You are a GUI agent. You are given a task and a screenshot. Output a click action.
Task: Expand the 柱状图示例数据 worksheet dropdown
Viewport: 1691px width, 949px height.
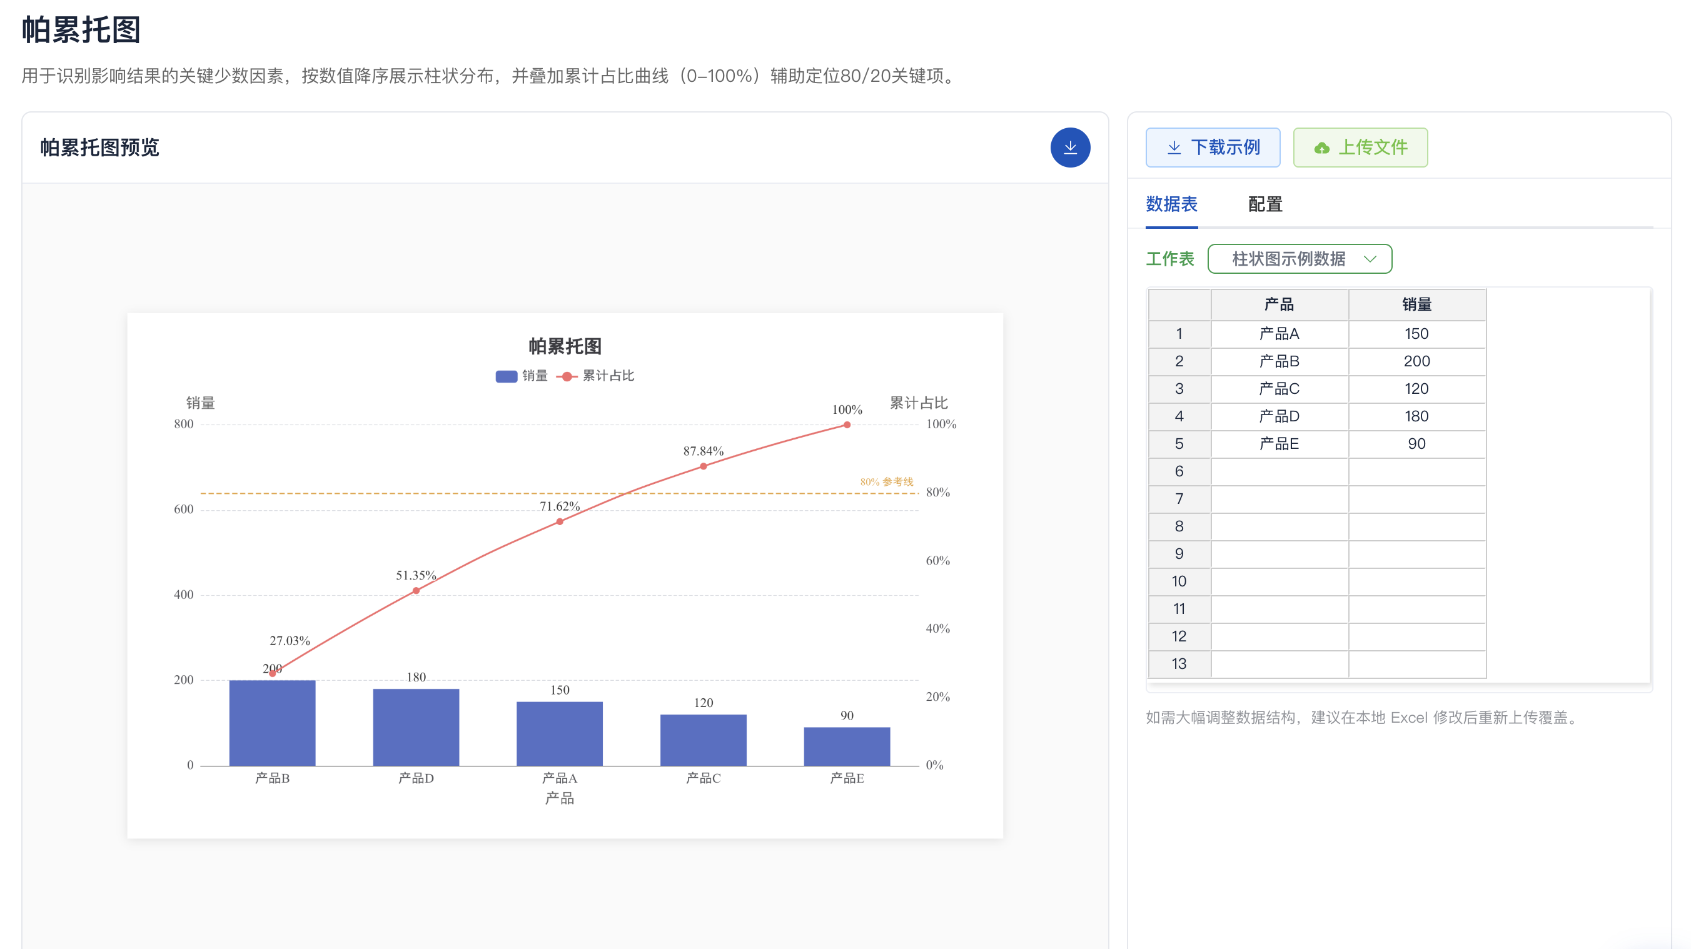pos(1299,259)
